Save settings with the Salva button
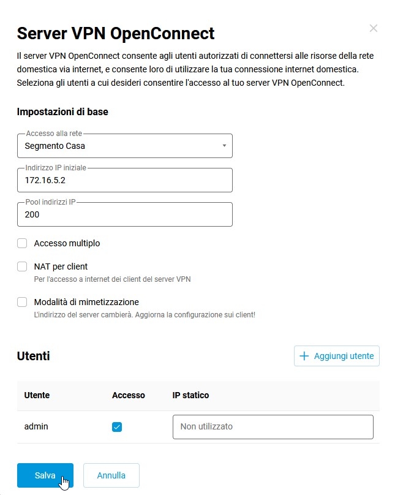395x495 pixels. point(45,475)
